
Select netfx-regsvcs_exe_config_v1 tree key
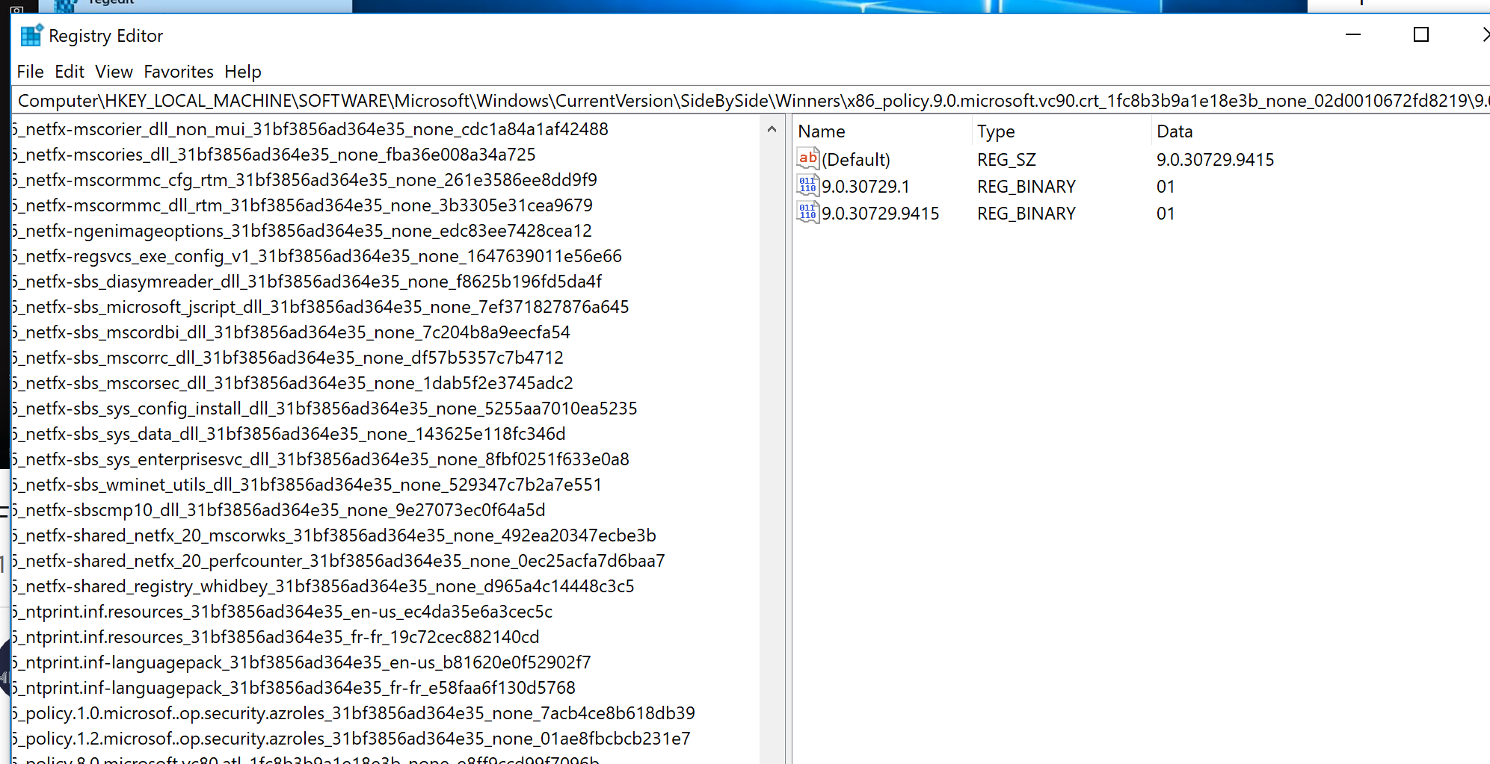pyautogui.click(x=317, y=256)
